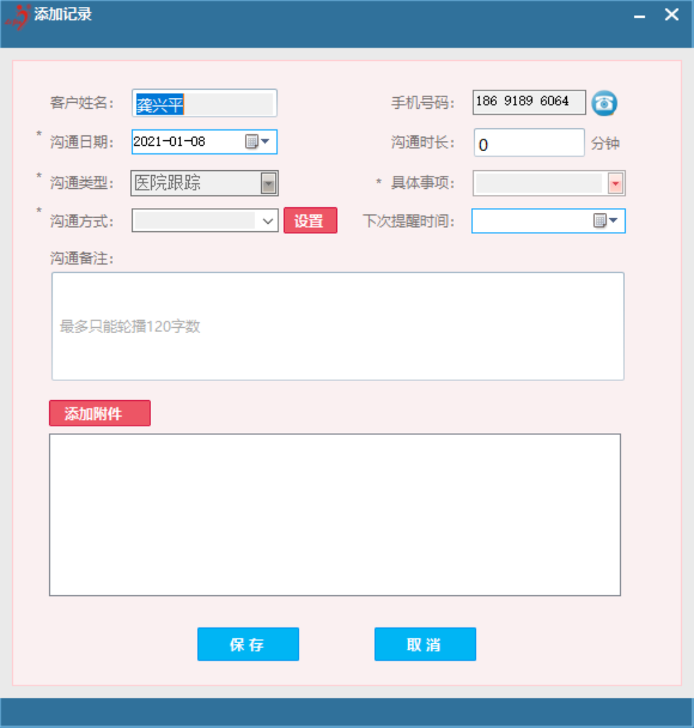Click the 分钟 unit label

point(605,144)
